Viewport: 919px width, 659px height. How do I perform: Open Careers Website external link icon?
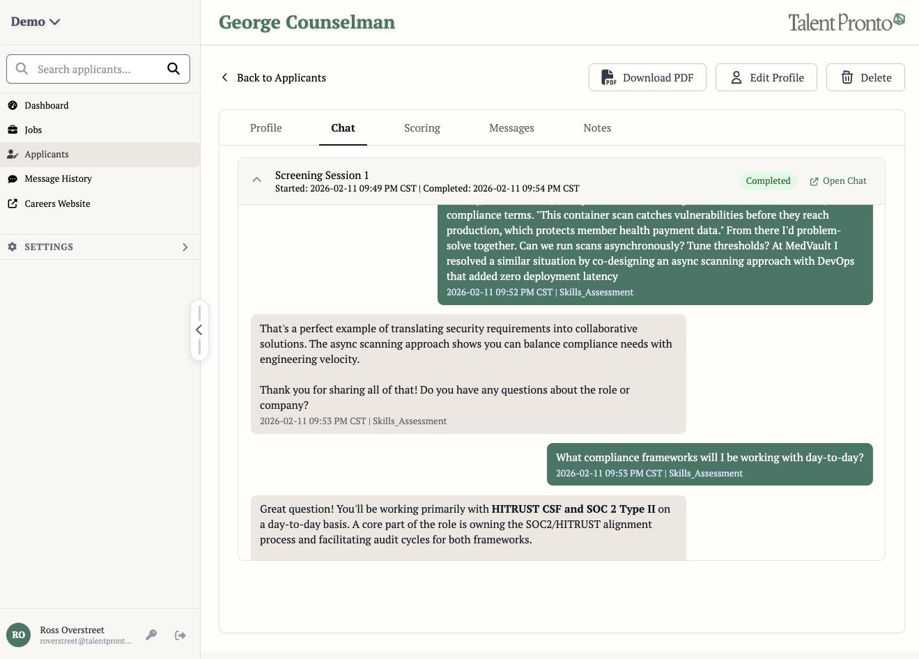click(13, 203)
